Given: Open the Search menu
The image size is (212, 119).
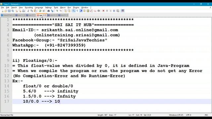Looking at the screenshot, I should (x=14, y=8).
